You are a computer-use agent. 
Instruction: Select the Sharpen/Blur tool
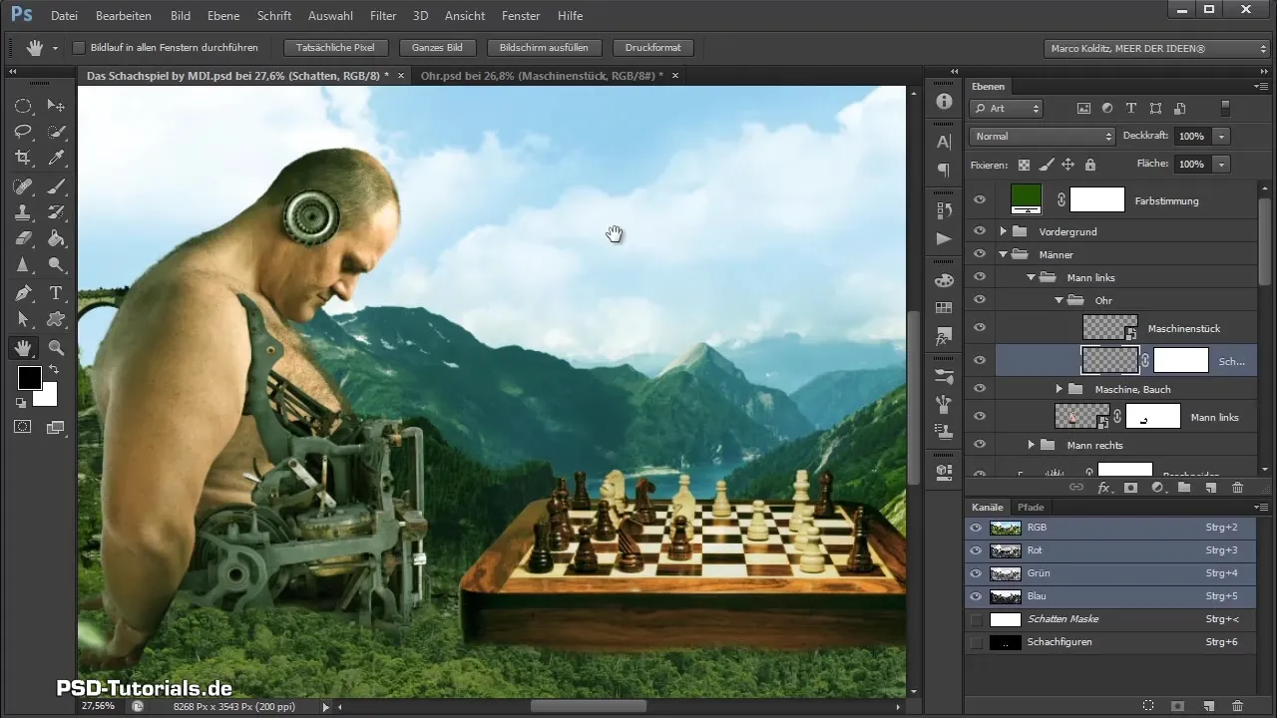click(x=23, y=264)
